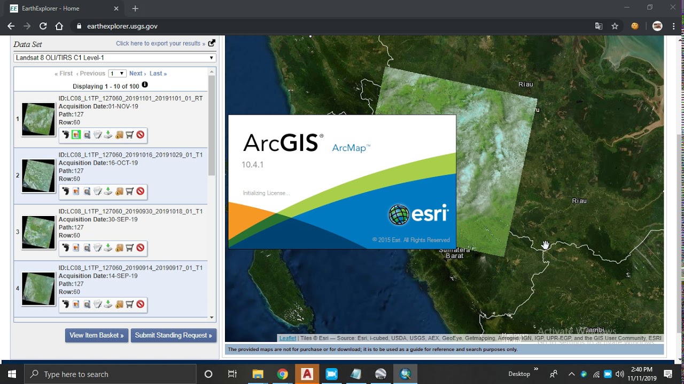This screenshot has width=684, height=384.
Task: Toggle browse overlay for the 16-OCT-19 scene
Action: point(76,191)
